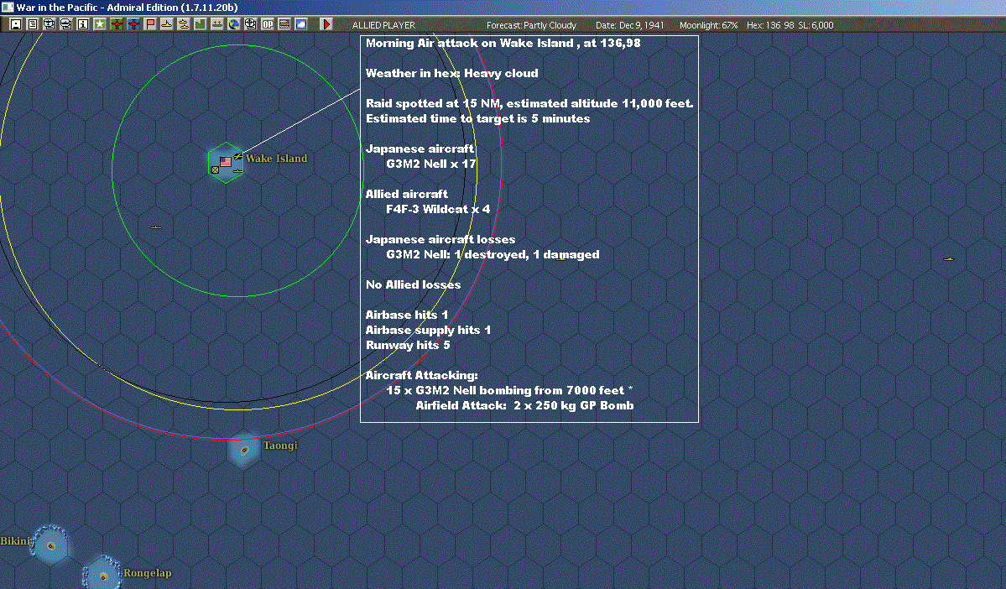Select red plane on blue background icon
The width and height of the screenshot is (1006, 589).
point(133,24)
